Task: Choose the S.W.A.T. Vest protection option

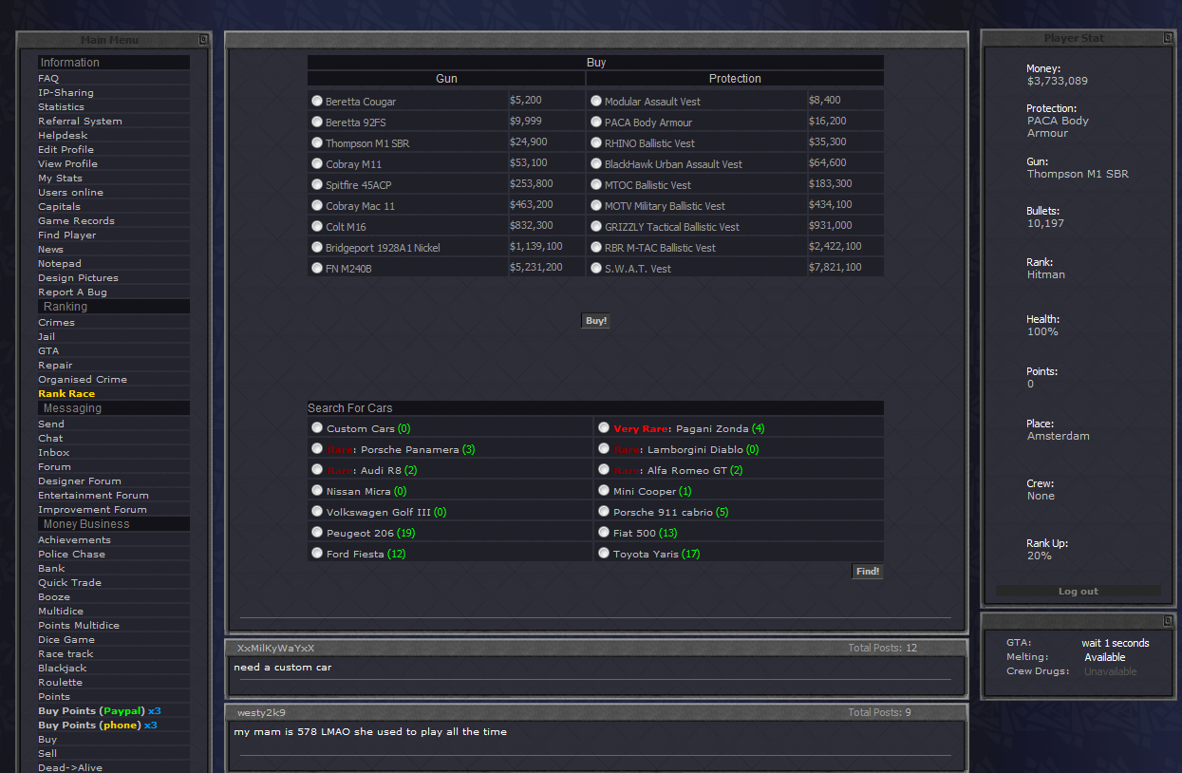Action: point(596,268)
